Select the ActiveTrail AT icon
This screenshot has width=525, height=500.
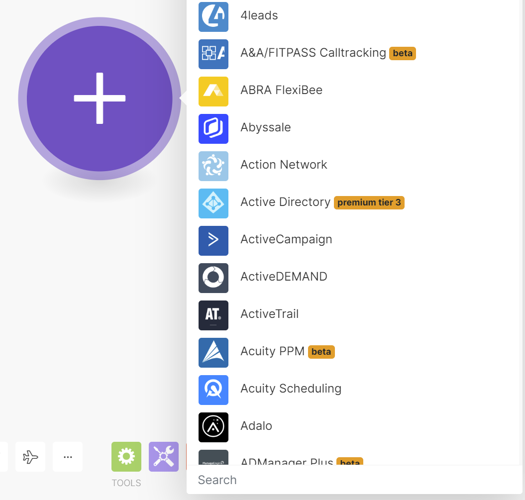[x=213, y=315]
